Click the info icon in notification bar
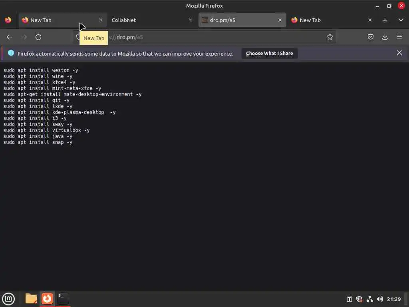 click(11, 53)
